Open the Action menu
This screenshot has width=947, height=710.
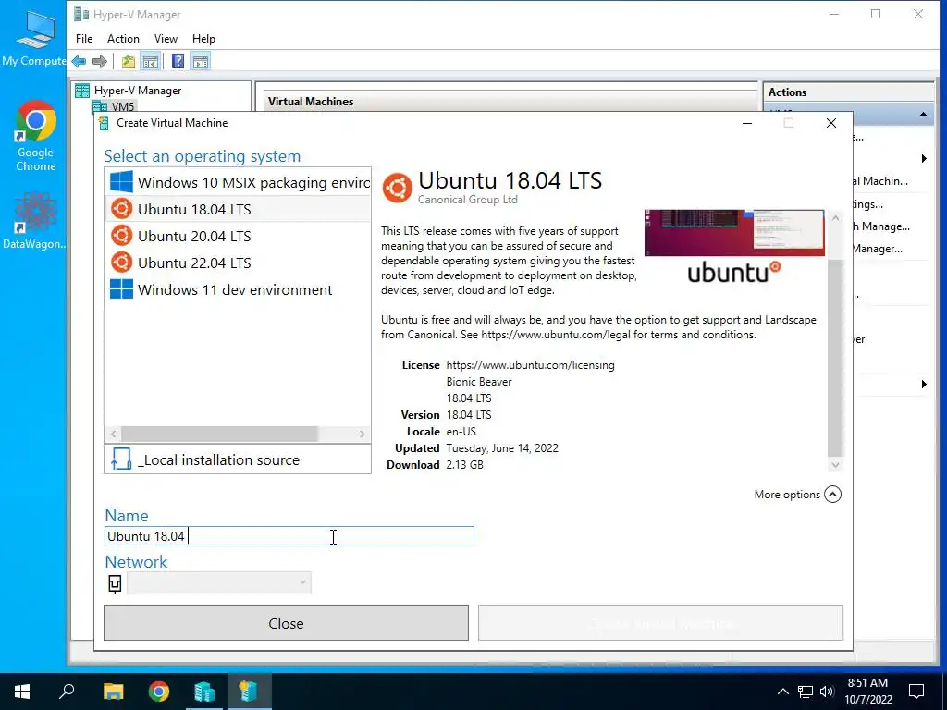click(123, 39)
